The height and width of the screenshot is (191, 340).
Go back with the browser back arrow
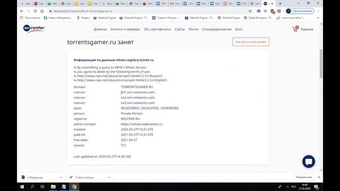click(x=22, y=11)
